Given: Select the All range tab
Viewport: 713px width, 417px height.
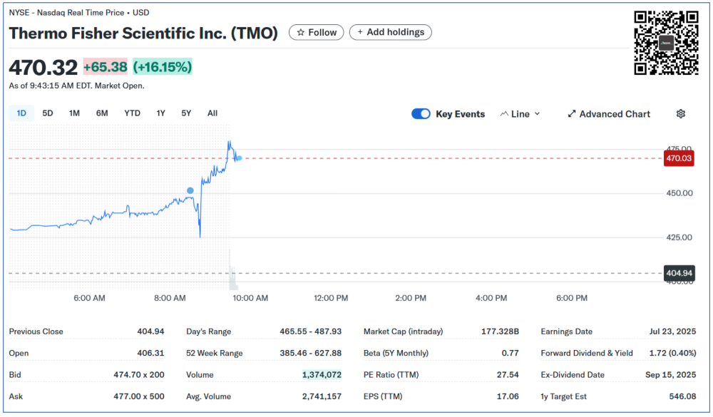Looking at the screenshot, I should point(212,113).
